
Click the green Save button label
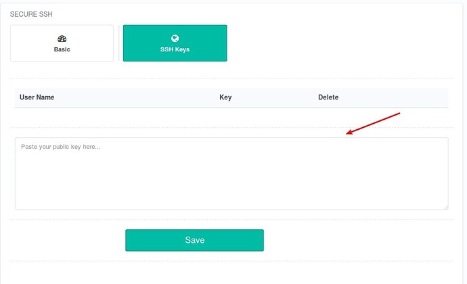point(195,240)
